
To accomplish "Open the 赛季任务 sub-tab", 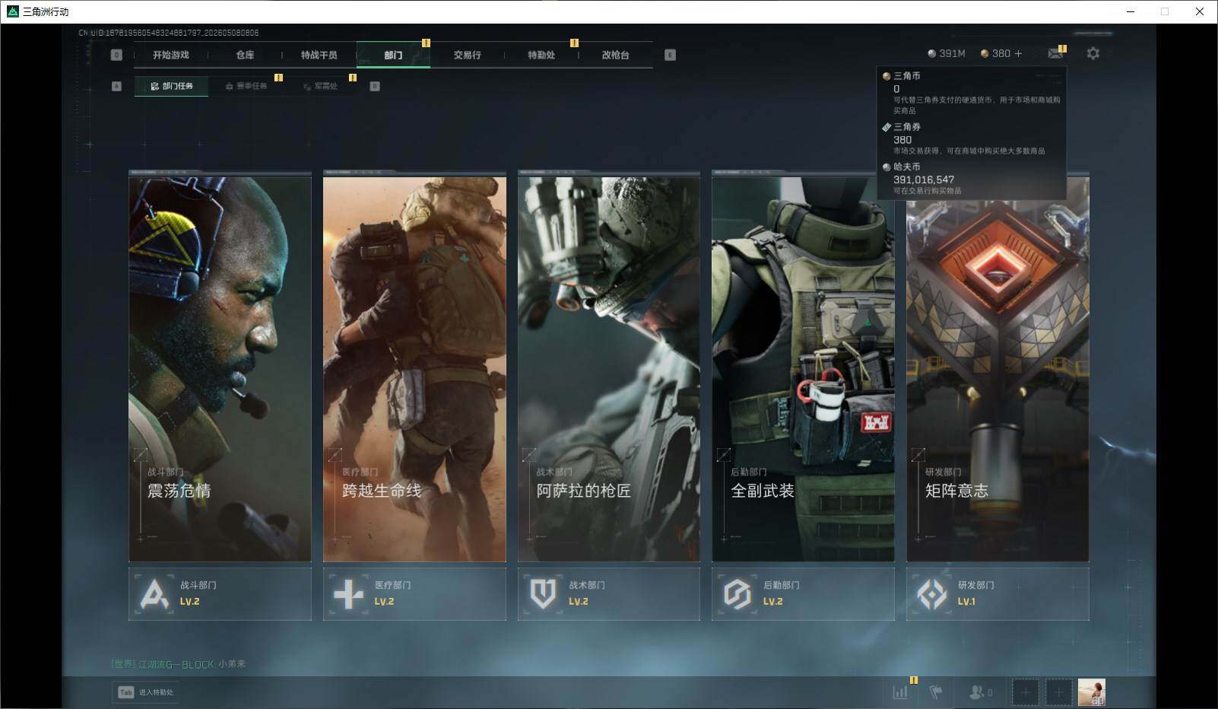I will (x=246, y=86).
